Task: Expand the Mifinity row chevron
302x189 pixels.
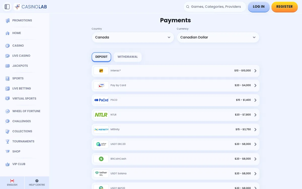Action: coord(255,130)
